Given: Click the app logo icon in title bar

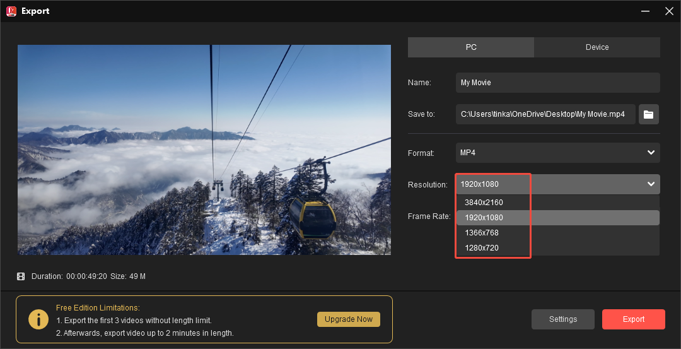Looking at the screenshot, I should click(x=11, y=11).
